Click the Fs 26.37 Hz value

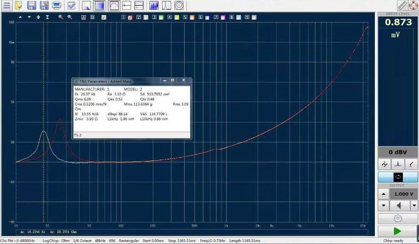pyautogui.click(x=85, y=94)
